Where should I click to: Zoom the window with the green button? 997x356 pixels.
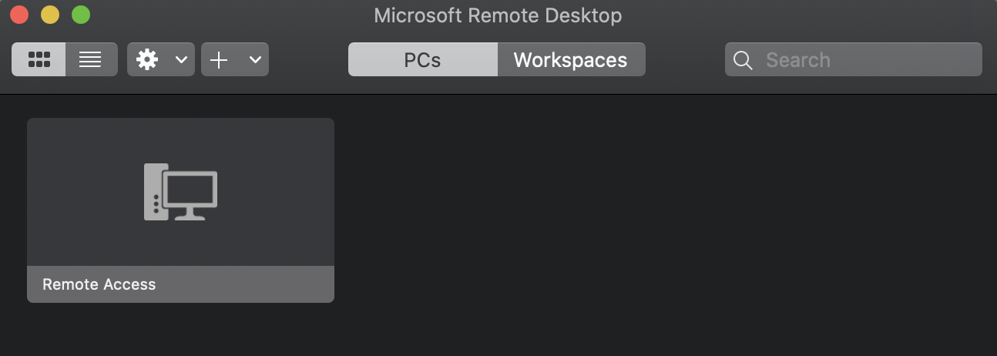click(x=81, y=15)
